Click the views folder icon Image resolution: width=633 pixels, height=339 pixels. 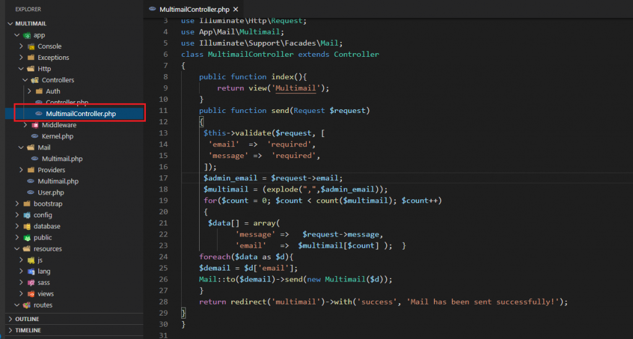pyautogui.click(x=31, y=294)
